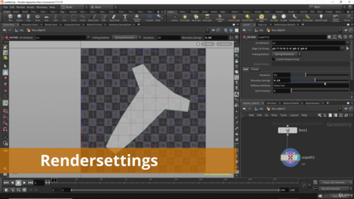Add a Camera from the lights shelf
The height and width of the screenshot is (199, 354).
pyautogui.click(x=174, y=18)
